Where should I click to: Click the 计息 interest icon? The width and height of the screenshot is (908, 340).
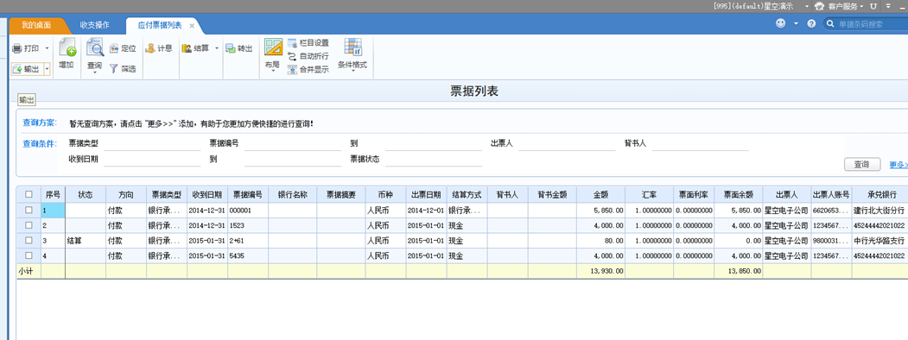[x=150, y=48]
